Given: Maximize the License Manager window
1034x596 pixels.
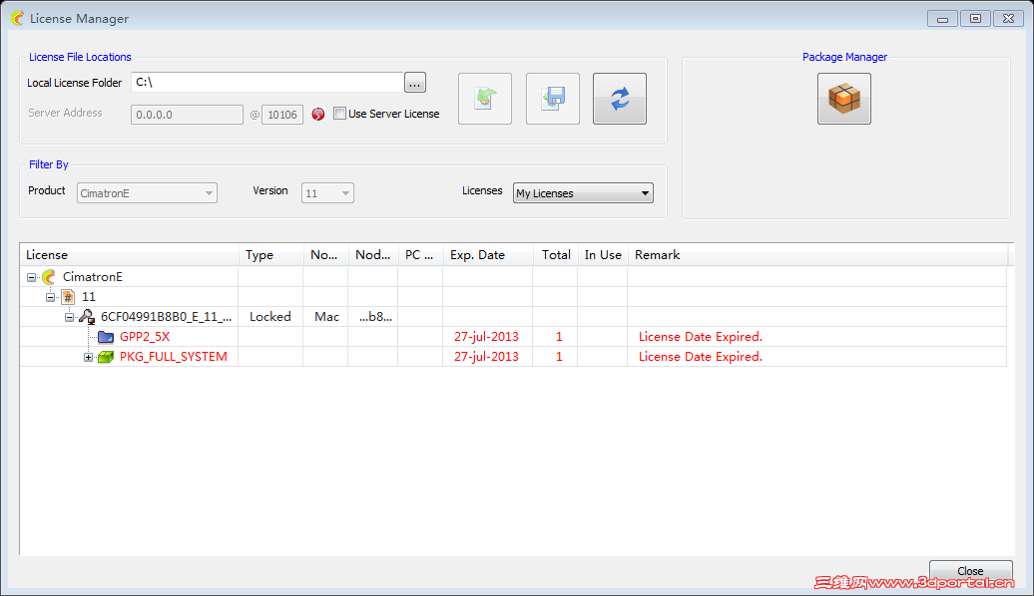Looking at the screenshot, I should [975, 19].
